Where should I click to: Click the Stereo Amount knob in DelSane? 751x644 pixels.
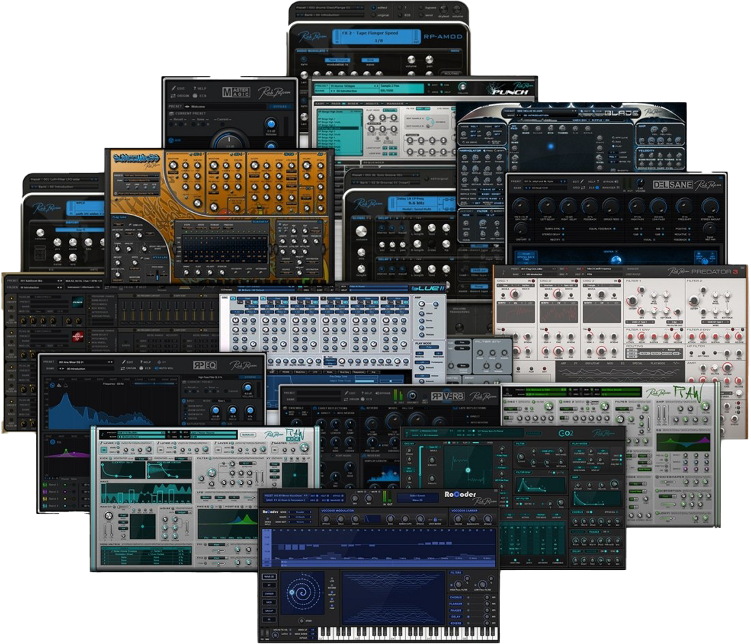[709, 207]
